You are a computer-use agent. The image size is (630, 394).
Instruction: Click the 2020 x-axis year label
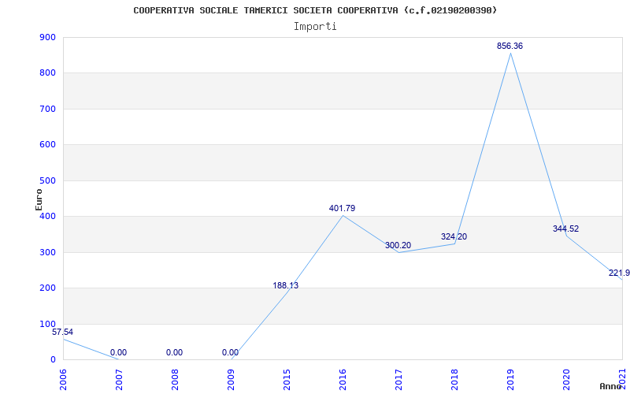566,380
